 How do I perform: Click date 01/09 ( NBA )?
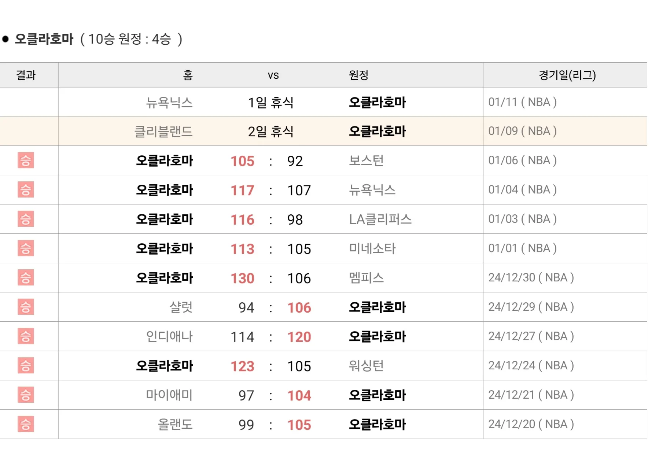(x=523, y=131)
